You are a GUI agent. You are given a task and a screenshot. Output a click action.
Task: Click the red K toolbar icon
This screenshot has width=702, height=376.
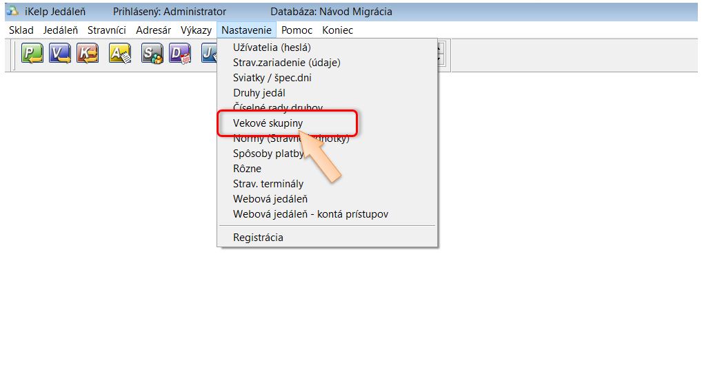click(x=88, y=54)
